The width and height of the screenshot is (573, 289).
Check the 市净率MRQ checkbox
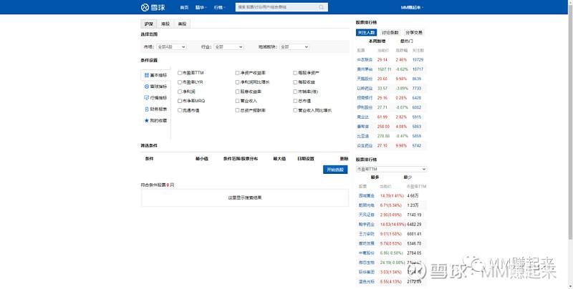click(180, 101)
